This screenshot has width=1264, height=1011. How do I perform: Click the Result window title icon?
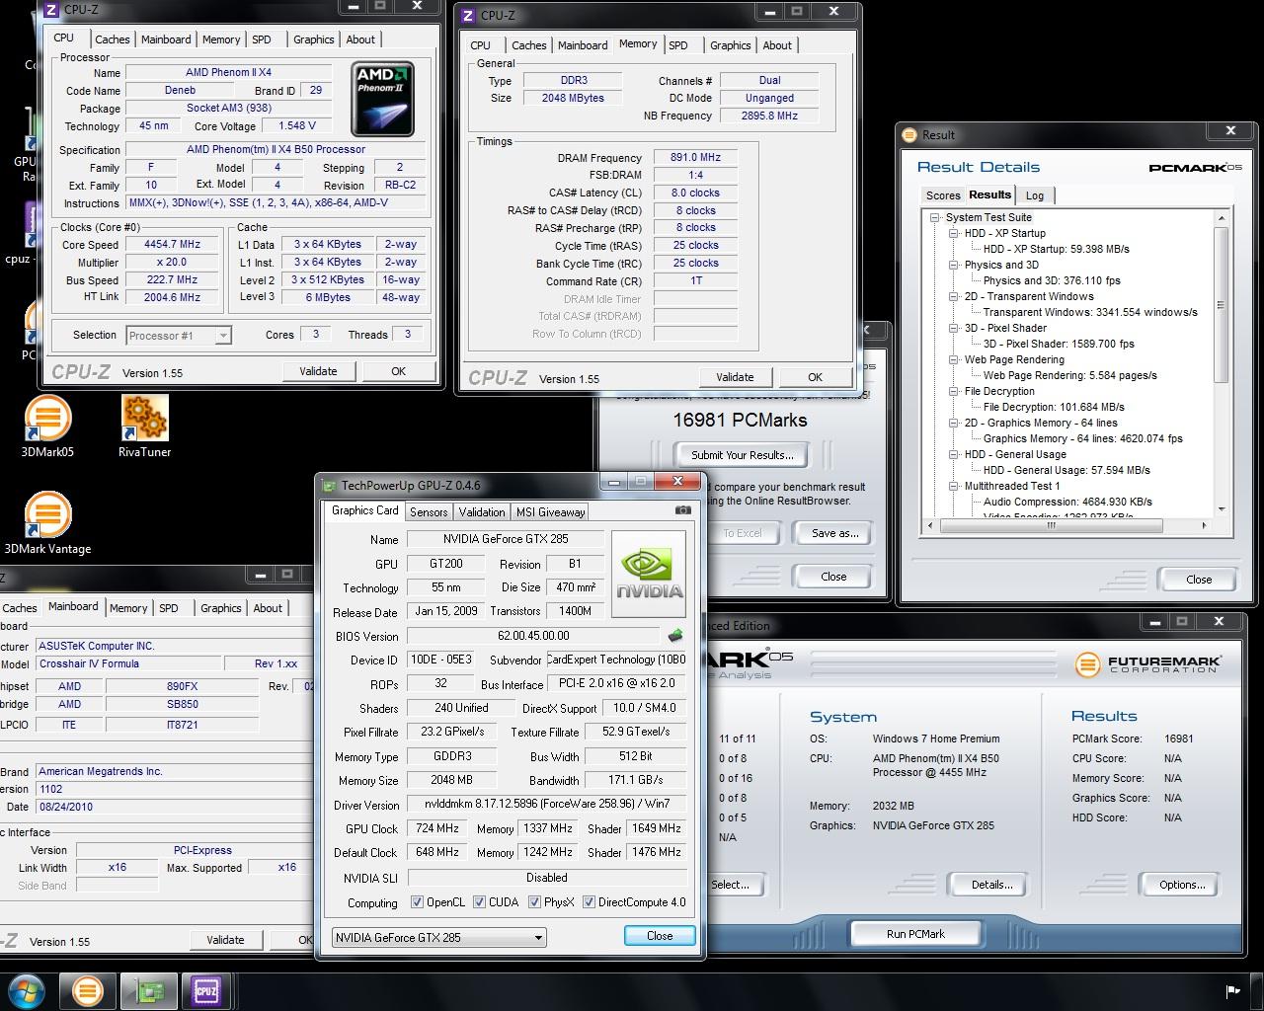coord(910,134)
